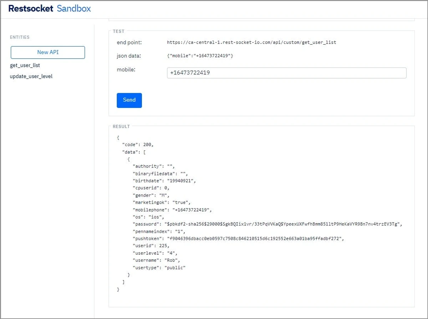Click the New API button
The image size is (428, 319).
pos(48,52)
